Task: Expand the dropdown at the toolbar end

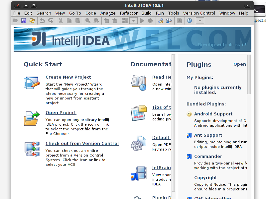Action: 199,21
